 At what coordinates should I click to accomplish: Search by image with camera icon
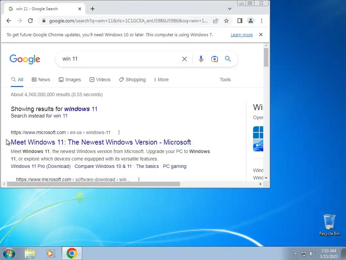pos(215,59)
